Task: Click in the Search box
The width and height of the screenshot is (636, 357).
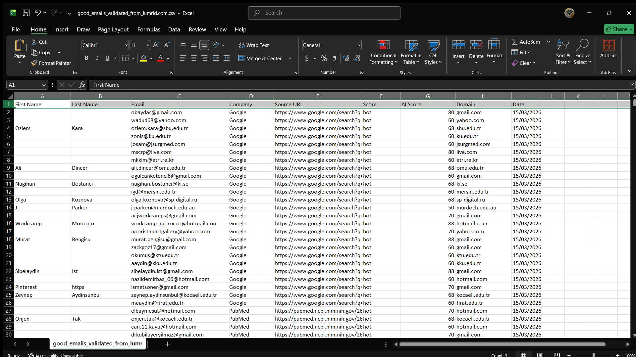Action: pos(324,13)
